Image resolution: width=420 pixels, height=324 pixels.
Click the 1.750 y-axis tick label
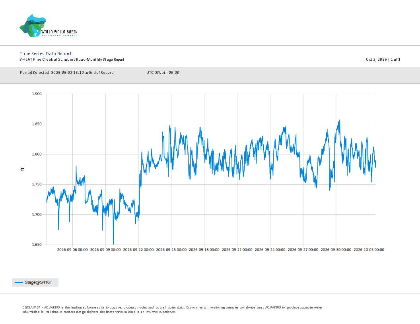[37, 184]
